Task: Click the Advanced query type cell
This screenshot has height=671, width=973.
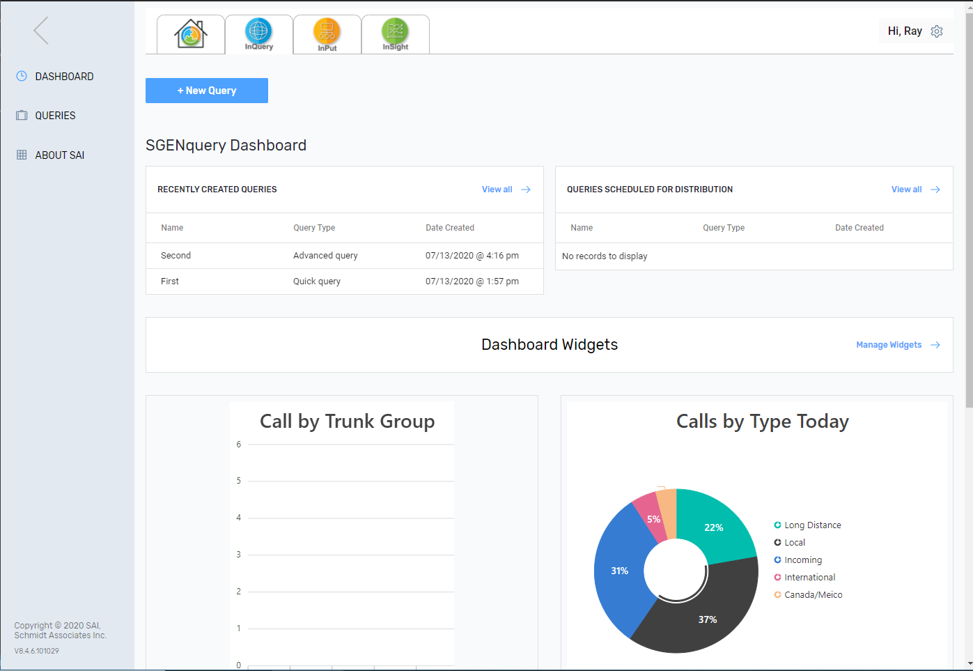Action: [325, 256]
